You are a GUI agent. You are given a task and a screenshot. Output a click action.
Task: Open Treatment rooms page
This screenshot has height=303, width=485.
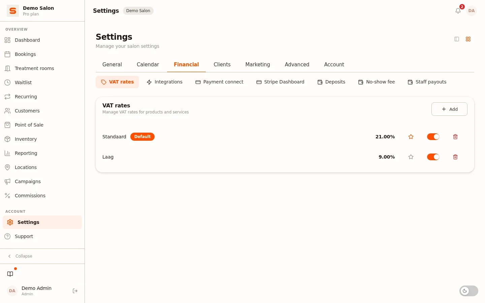pyautogui.click(x=42, y=68)
